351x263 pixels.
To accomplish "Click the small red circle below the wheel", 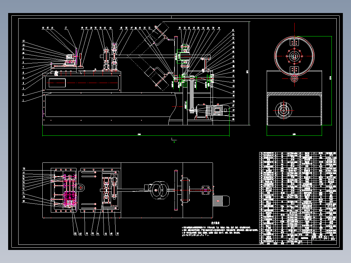I will click(294, 78).
